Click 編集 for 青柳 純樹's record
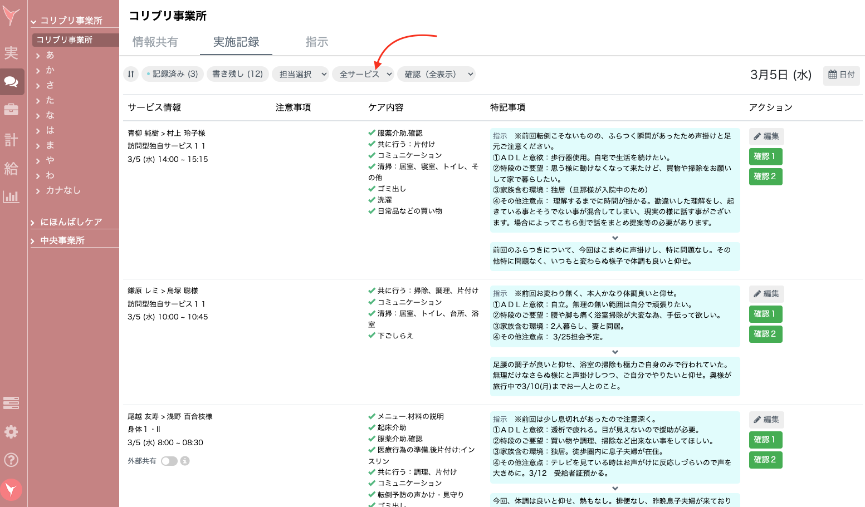Viewport: 865px width, 507px height. coord(765,136)
